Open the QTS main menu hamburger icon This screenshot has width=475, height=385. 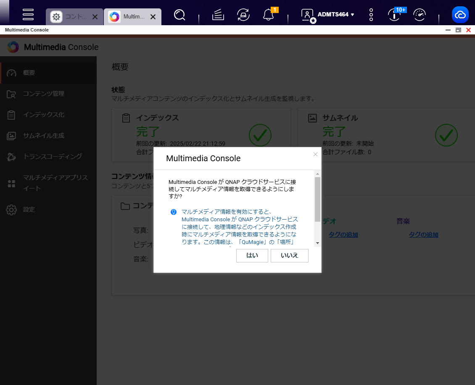28,14
